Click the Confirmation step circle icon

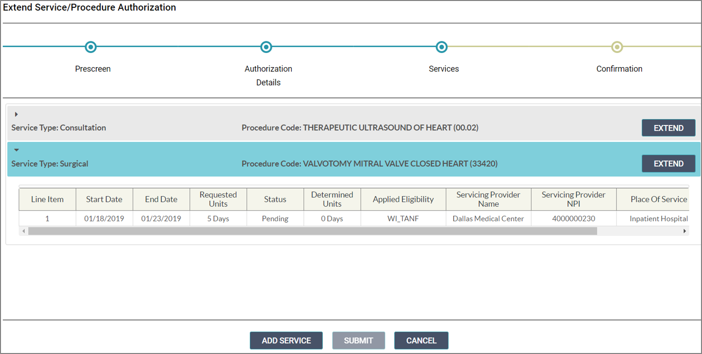[x=617, y=47]
